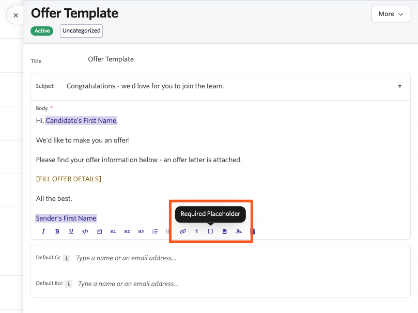Screen dimensions: 418x313
Task: Click the Active status badge
Action: [42, 31]
